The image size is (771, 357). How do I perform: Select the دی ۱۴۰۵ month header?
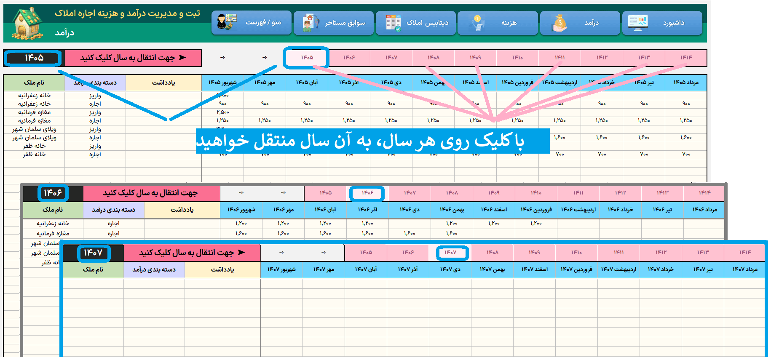(391, 83)
